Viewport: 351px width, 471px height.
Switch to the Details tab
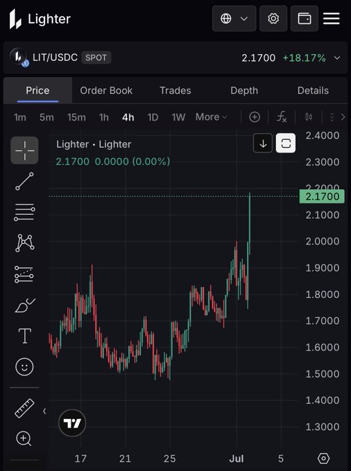point(313,91)
